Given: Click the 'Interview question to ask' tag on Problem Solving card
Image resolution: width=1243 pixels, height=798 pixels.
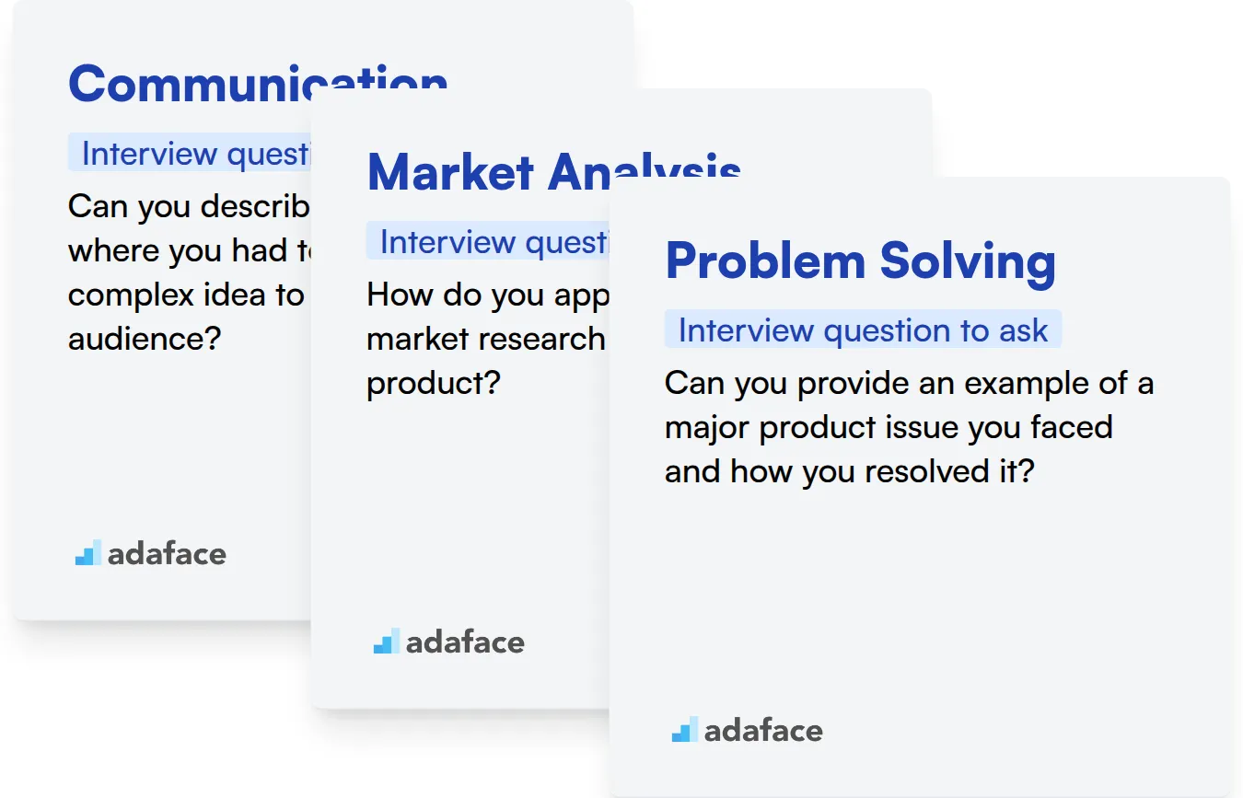Looking at the screenshot, I should tap(863, 330).
